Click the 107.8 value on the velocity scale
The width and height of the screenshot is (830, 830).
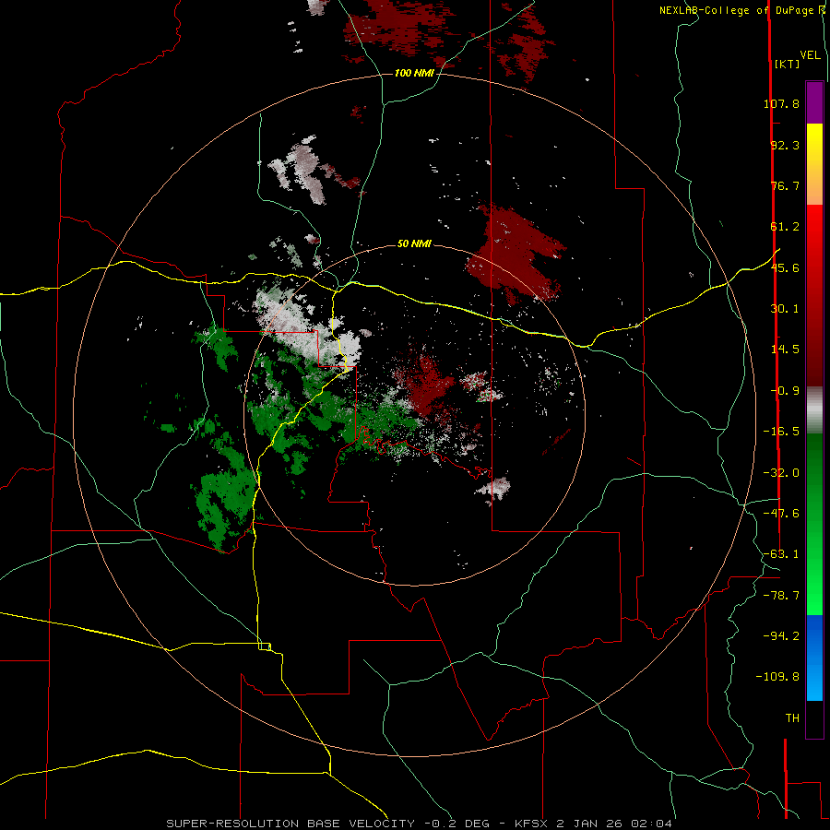[x=781, y=103]
